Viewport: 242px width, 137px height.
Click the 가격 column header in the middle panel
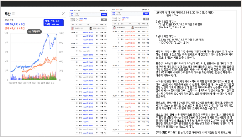[88, 24]
